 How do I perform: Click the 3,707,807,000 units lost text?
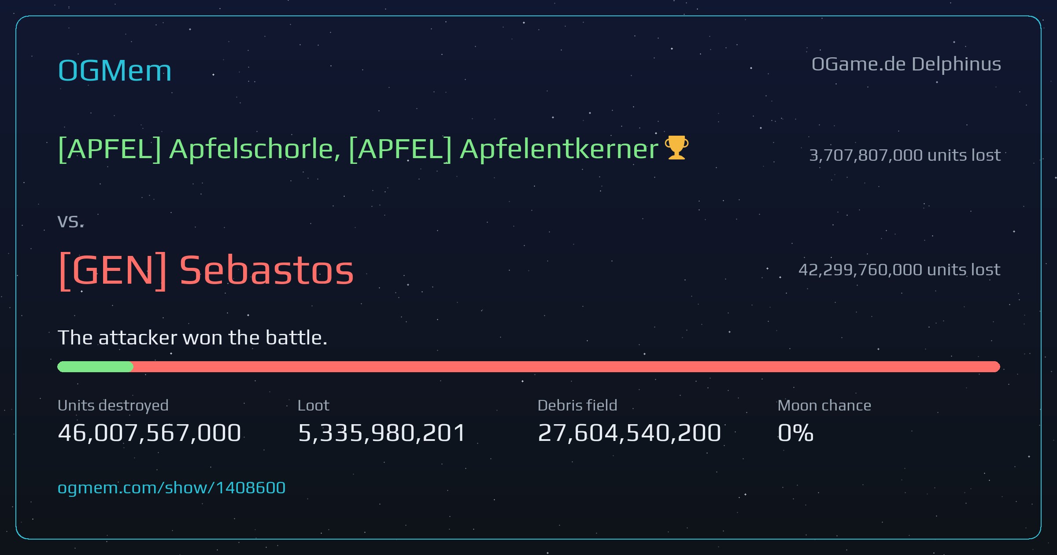pyautogui.click(x=905, y=155)
